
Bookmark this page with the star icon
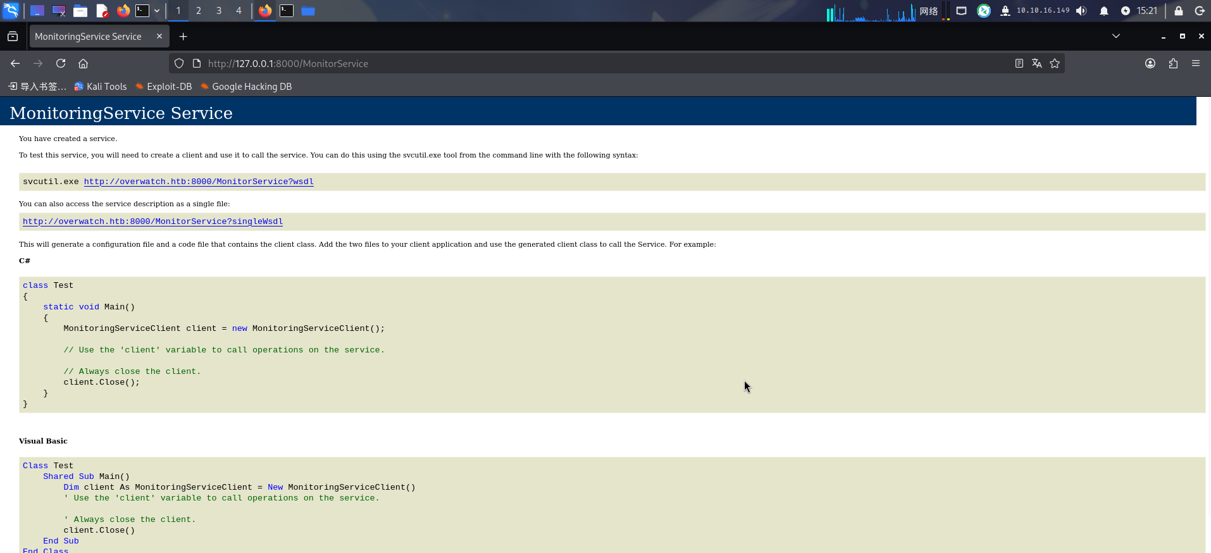coord(1055,63)
